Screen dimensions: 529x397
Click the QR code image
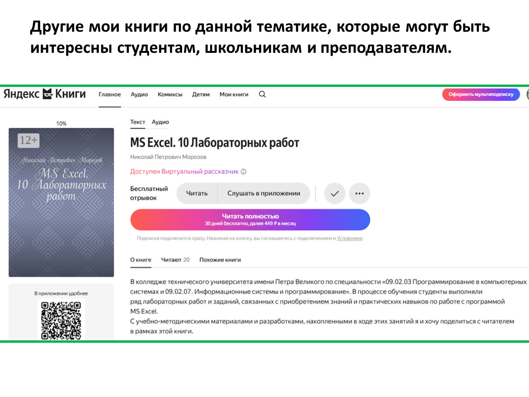[x=61, y=320]
